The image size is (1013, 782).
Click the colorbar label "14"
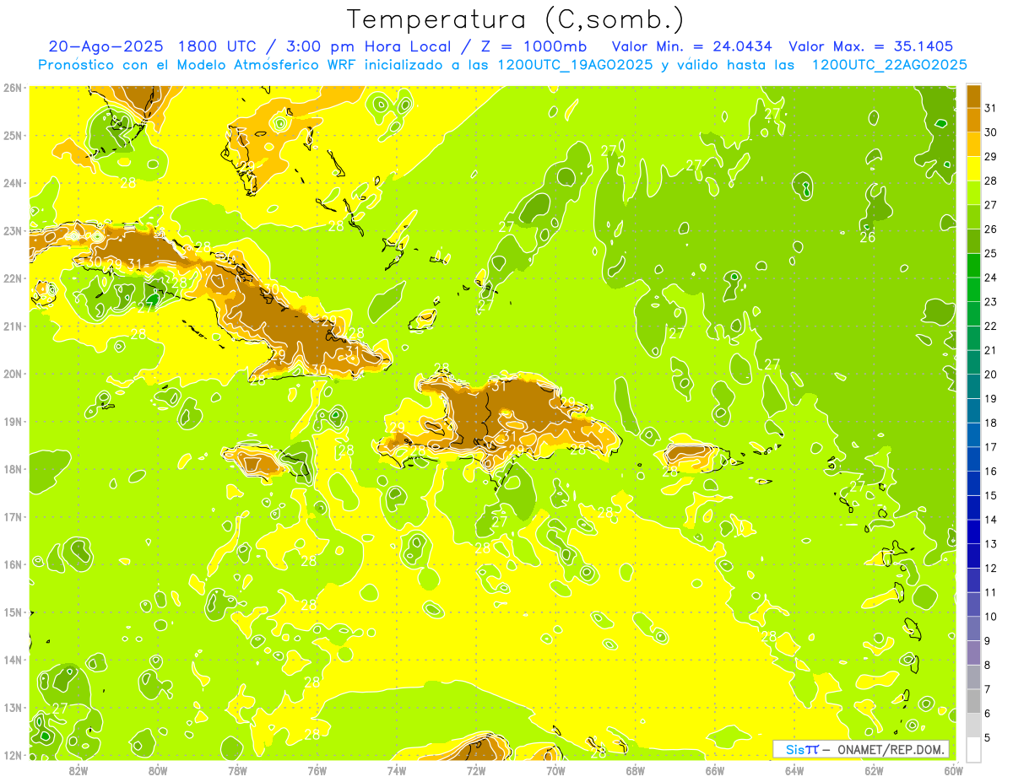click(990, 520)
